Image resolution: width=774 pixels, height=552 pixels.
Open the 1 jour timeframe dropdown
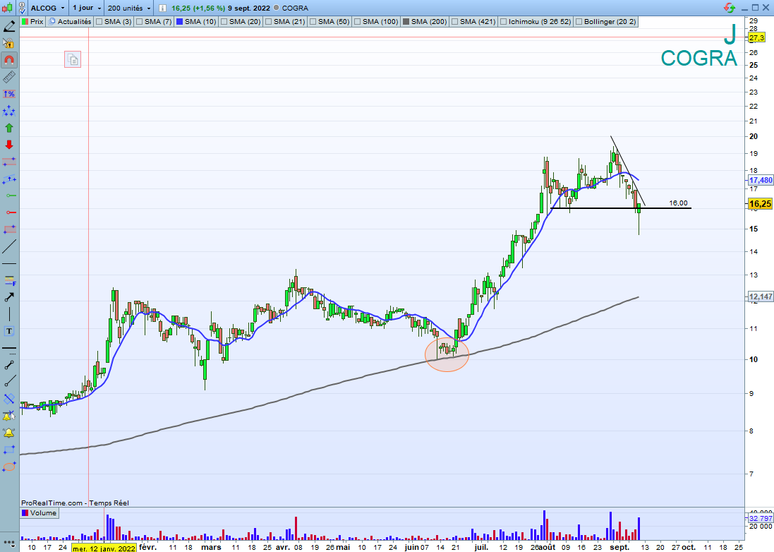86,8
